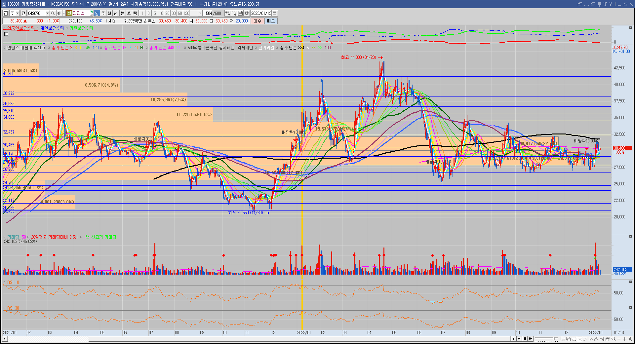Expand the 인탑스 stock name corner dropdown
Screen dimensions: 635x344
[x=91, y=12]
